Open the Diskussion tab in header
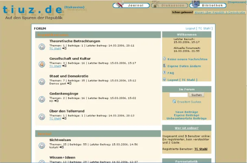247x163 pixels. [170, 5]
